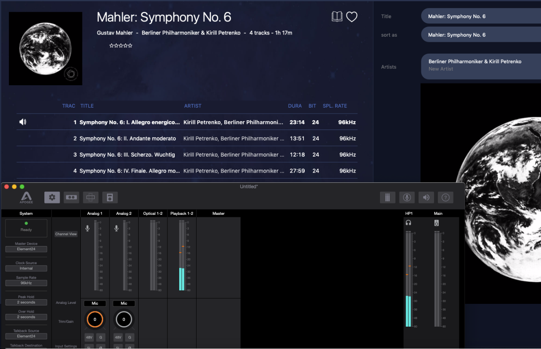Toggle 48V phantom power on Analog 2
The width and height of the screenshot is (541, 349).
pos(118,337)
